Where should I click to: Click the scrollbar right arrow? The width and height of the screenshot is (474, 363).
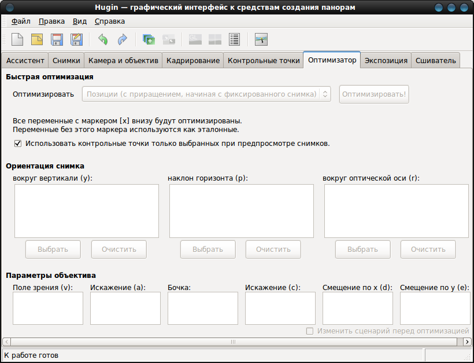[467, 342]
